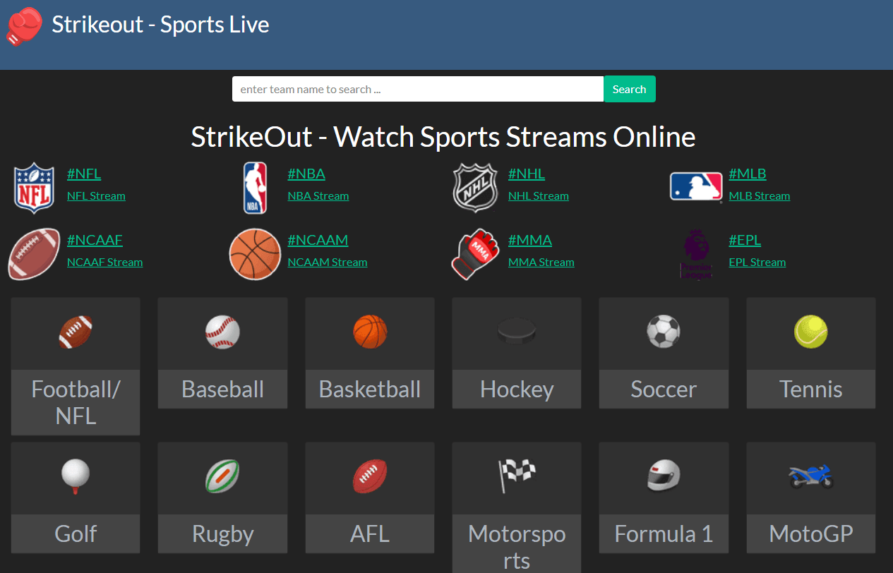Open the #MLB hashtag link
This screenshot has width=893, height=573.
[x=748, y=174]
